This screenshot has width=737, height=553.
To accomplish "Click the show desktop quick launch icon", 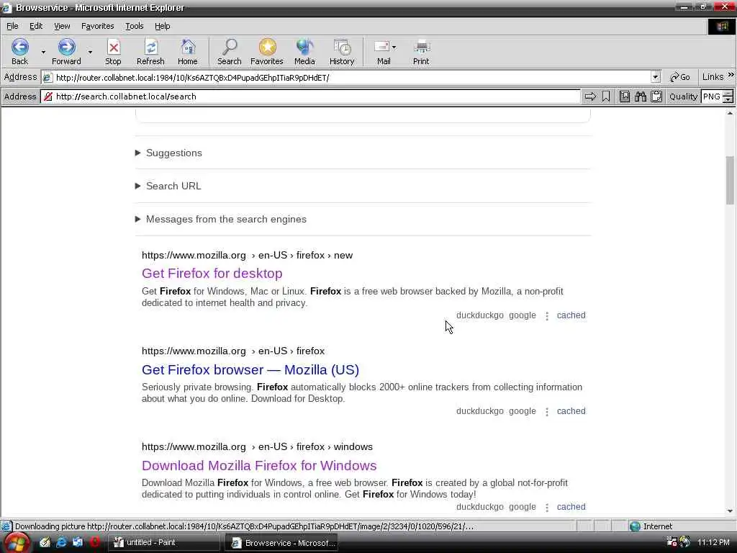I will pyautogui.click(x=78, y=543).
